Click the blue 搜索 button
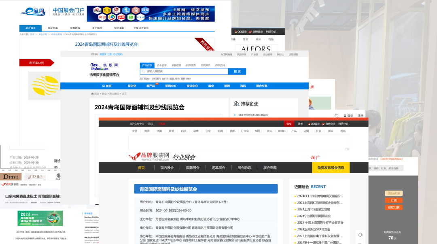Image resolution: width=437 pixels, height=244 pixels. 237,72
